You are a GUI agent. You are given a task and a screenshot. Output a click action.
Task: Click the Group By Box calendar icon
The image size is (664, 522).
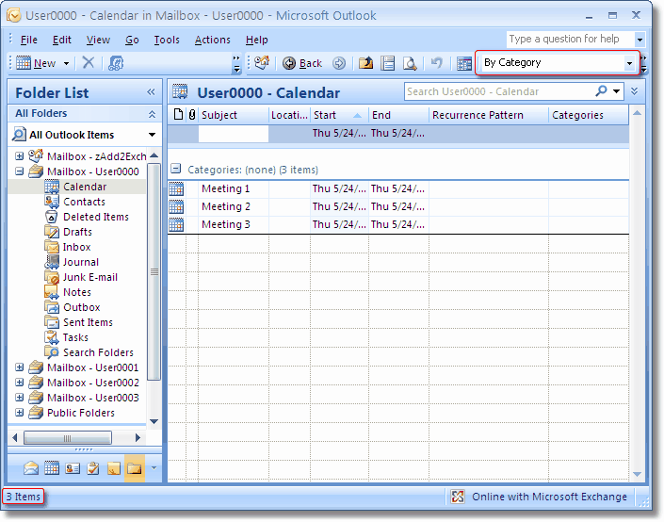[464, 63]
